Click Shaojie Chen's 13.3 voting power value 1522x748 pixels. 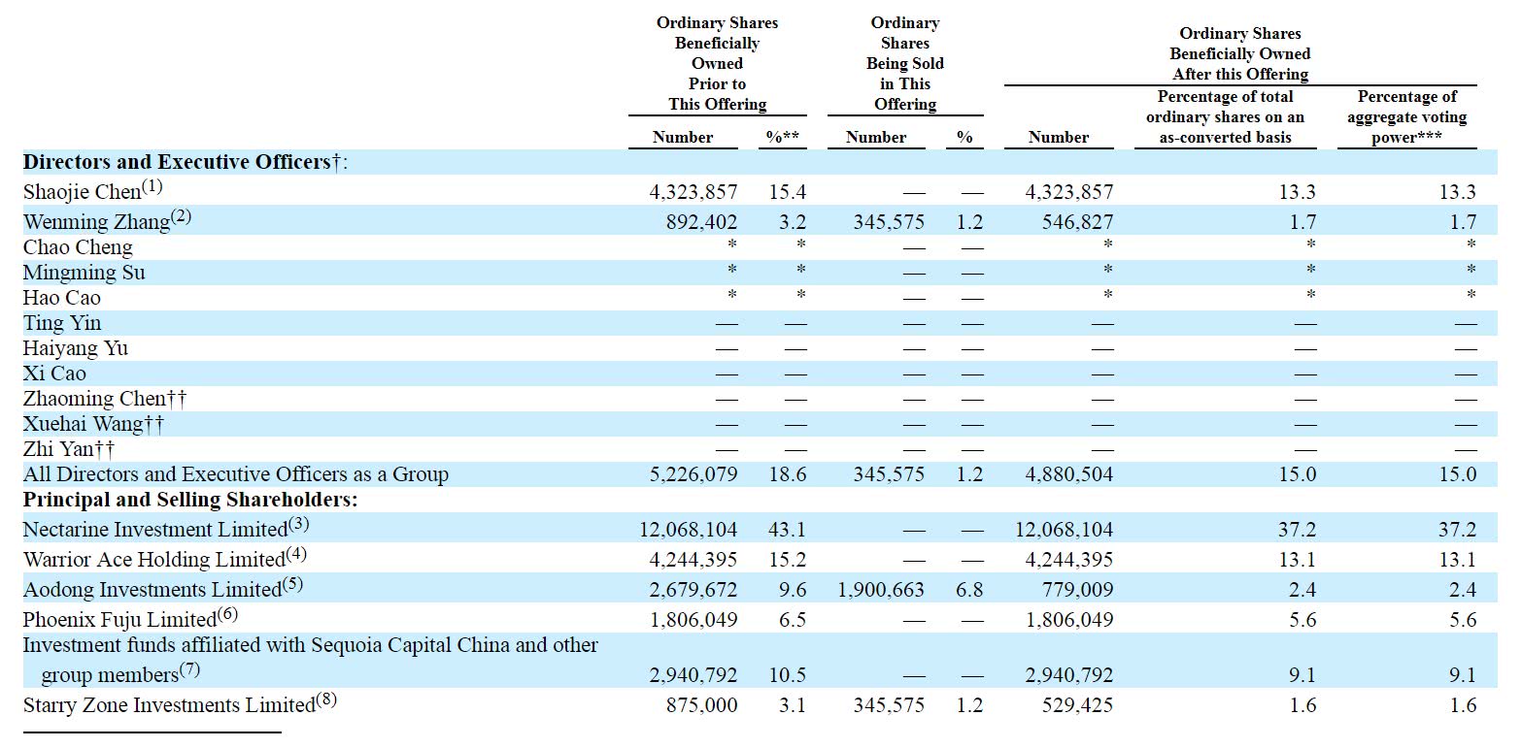(1458, 193)
